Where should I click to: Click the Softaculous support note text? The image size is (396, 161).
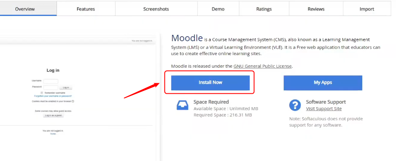326,122
